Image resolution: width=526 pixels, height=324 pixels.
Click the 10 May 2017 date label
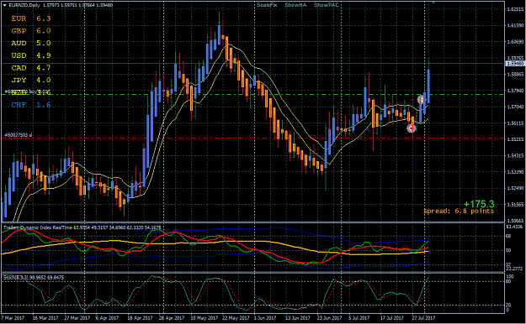click(204, 318)
